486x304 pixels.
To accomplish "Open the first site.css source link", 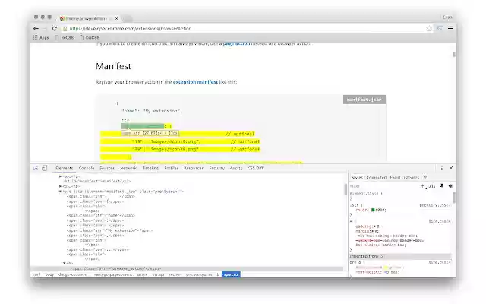I will pyautogui.click(x=440, y=221).
